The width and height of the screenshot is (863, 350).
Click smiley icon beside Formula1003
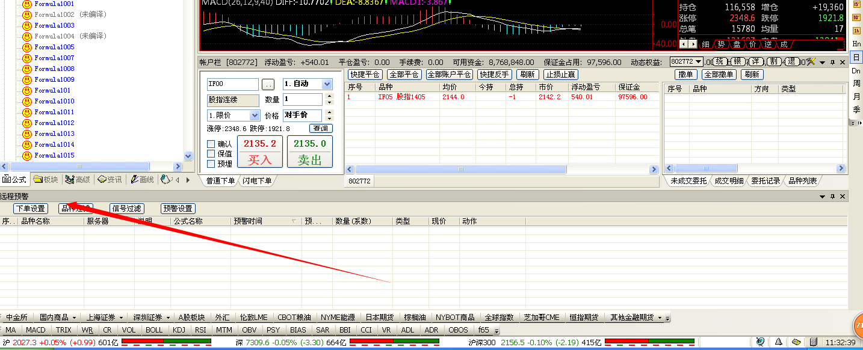[26, 25]
